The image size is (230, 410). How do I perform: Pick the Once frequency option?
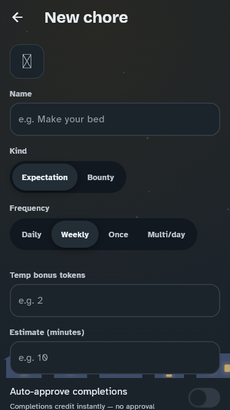(118, 235)
